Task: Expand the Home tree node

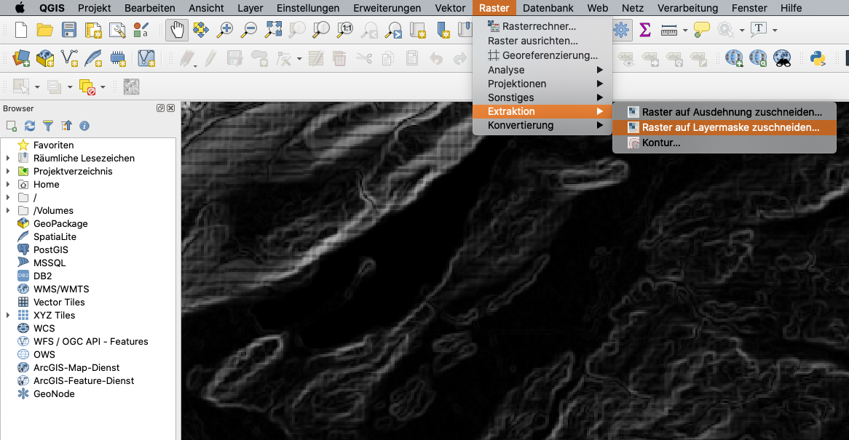Action: 8,185
